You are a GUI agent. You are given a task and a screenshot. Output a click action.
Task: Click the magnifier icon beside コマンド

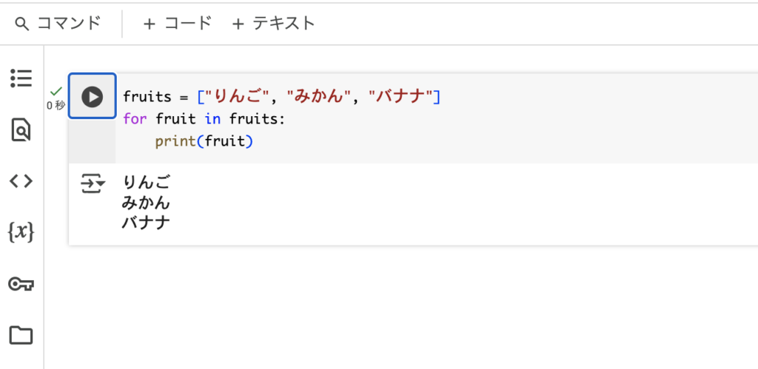click(22, 24)
